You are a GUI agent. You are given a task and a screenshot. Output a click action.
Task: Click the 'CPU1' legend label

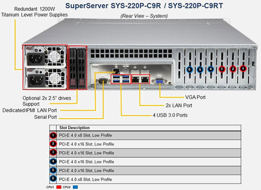50,187
